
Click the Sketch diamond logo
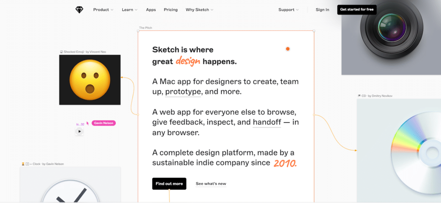point(79,9)
